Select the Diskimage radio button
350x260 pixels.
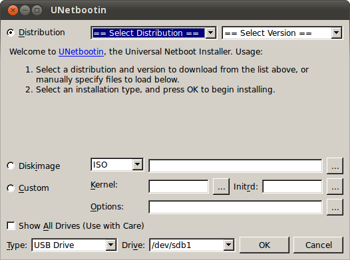pyautogui.click(x=11, y=166)
